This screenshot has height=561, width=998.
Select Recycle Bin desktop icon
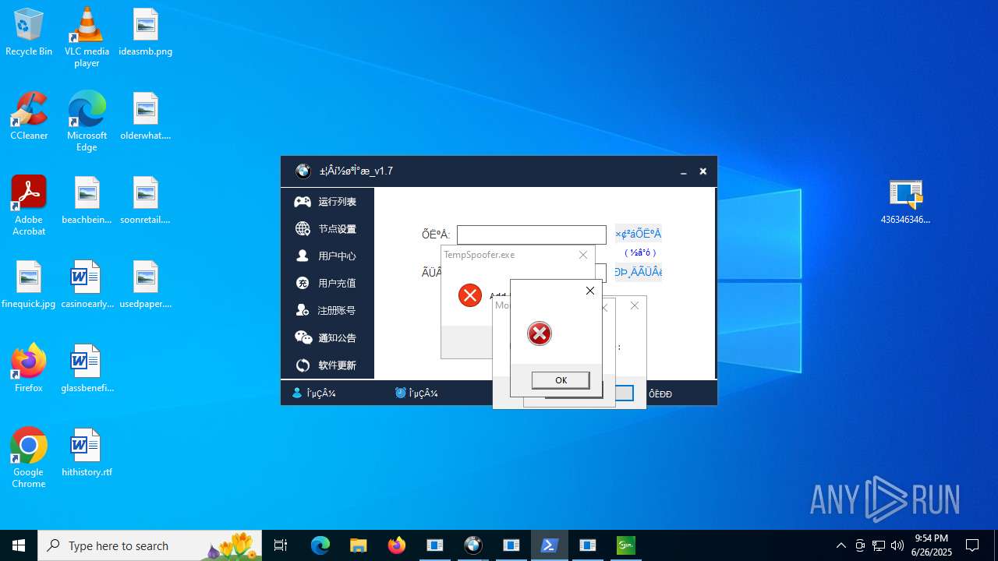[29, 34]
